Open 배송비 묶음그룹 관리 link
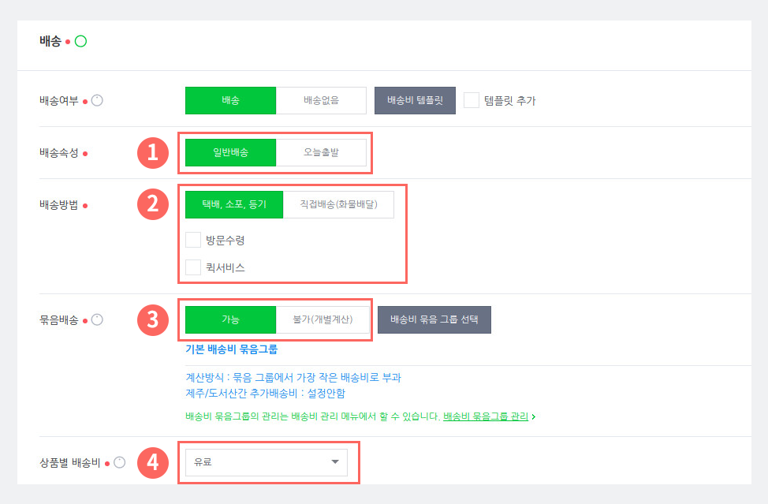768x504 pixels. pyautogui.click(x=486, y=416)
